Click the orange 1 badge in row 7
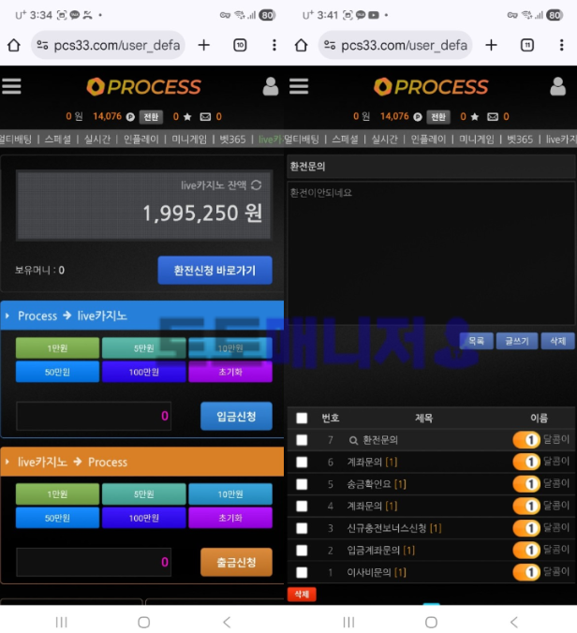 [x=526, y=440]
